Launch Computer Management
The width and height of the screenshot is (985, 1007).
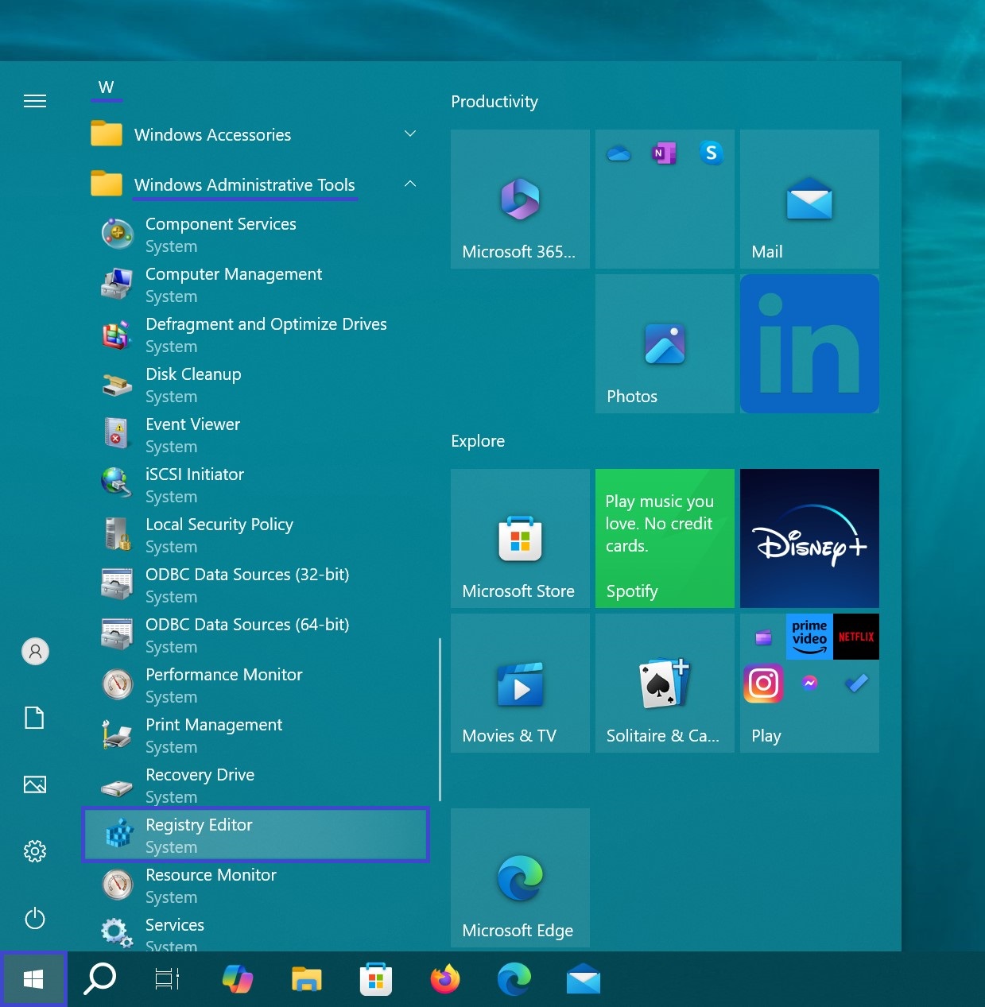tap(255, 285)
